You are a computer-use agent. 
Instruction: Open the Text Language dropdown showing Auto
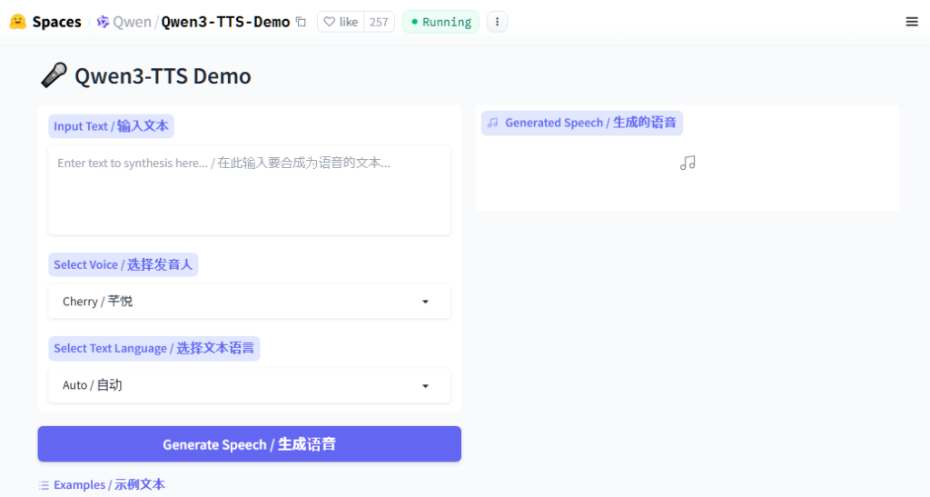pos(236,385)
